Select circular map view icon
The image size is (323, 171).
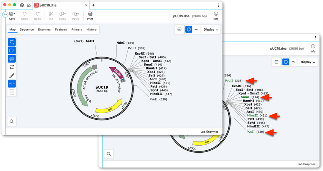tap(188, 29)
